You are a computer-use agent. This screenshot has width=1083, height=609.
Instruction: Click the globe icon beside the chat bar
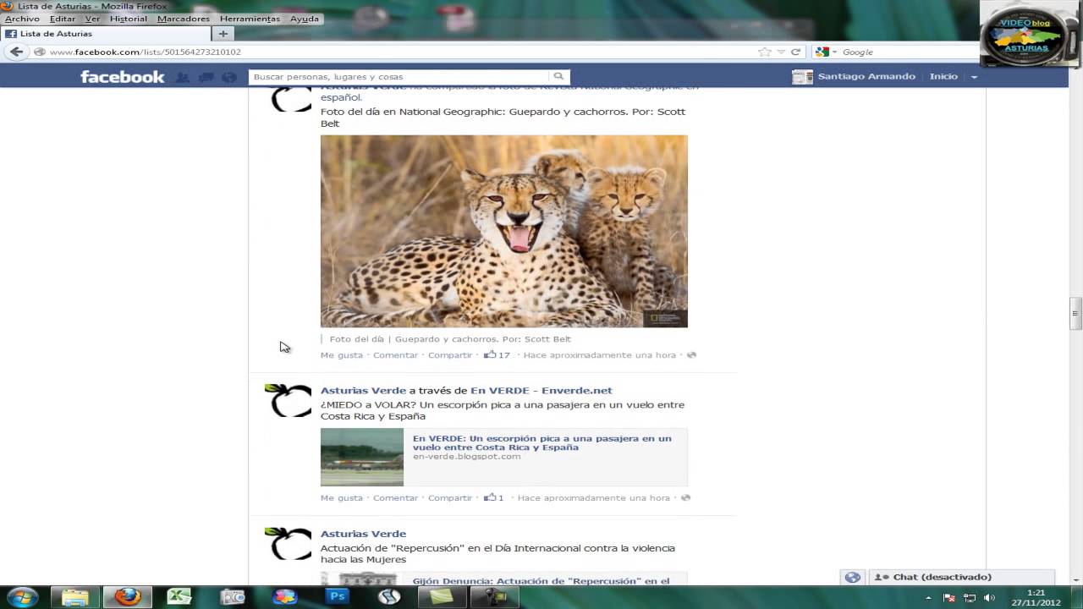[853, 577]
